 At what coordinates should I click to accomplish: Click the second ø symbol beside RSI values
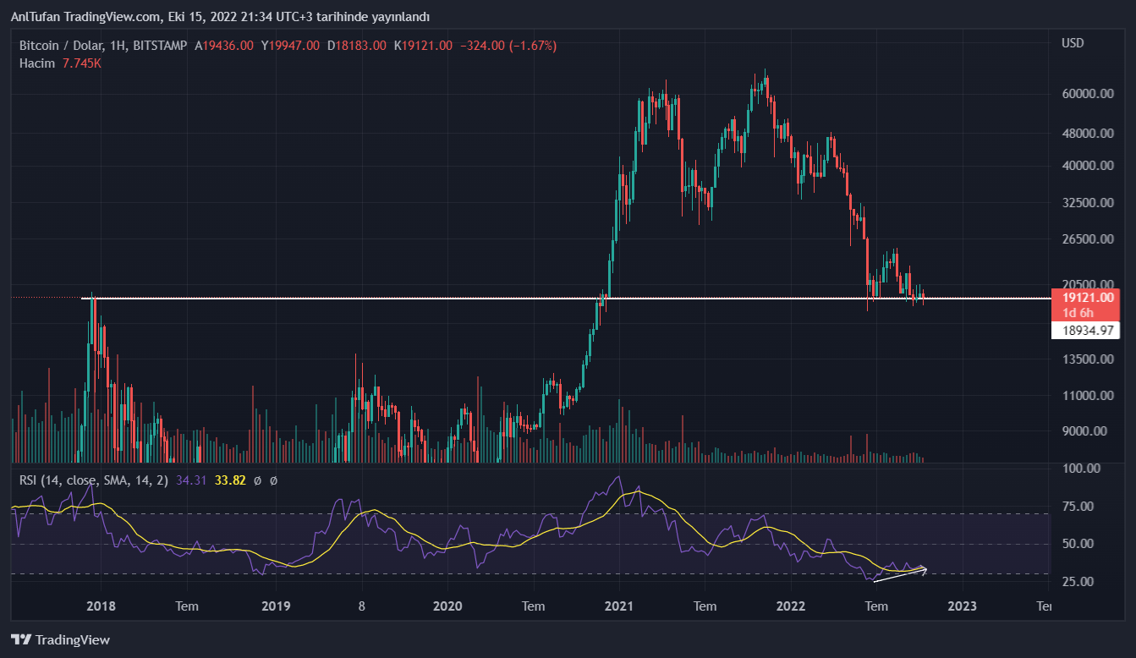[273, 480]
